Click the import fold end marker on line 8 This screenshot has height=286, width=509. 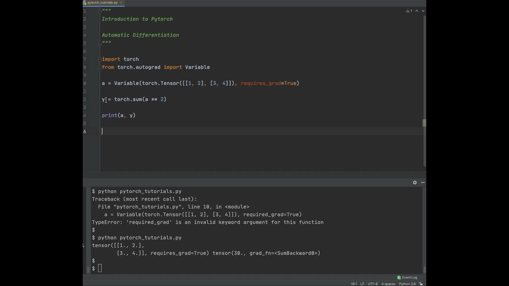100,67
